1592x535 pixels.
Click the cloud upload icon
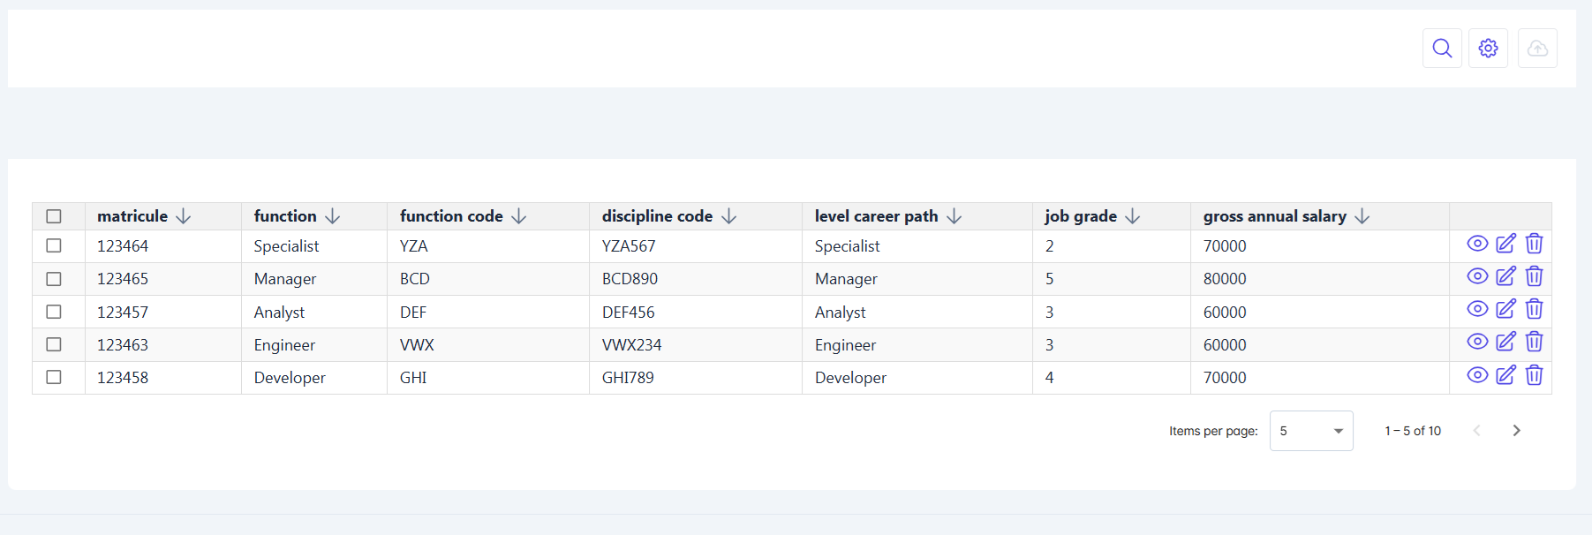tap(1537, 49)
